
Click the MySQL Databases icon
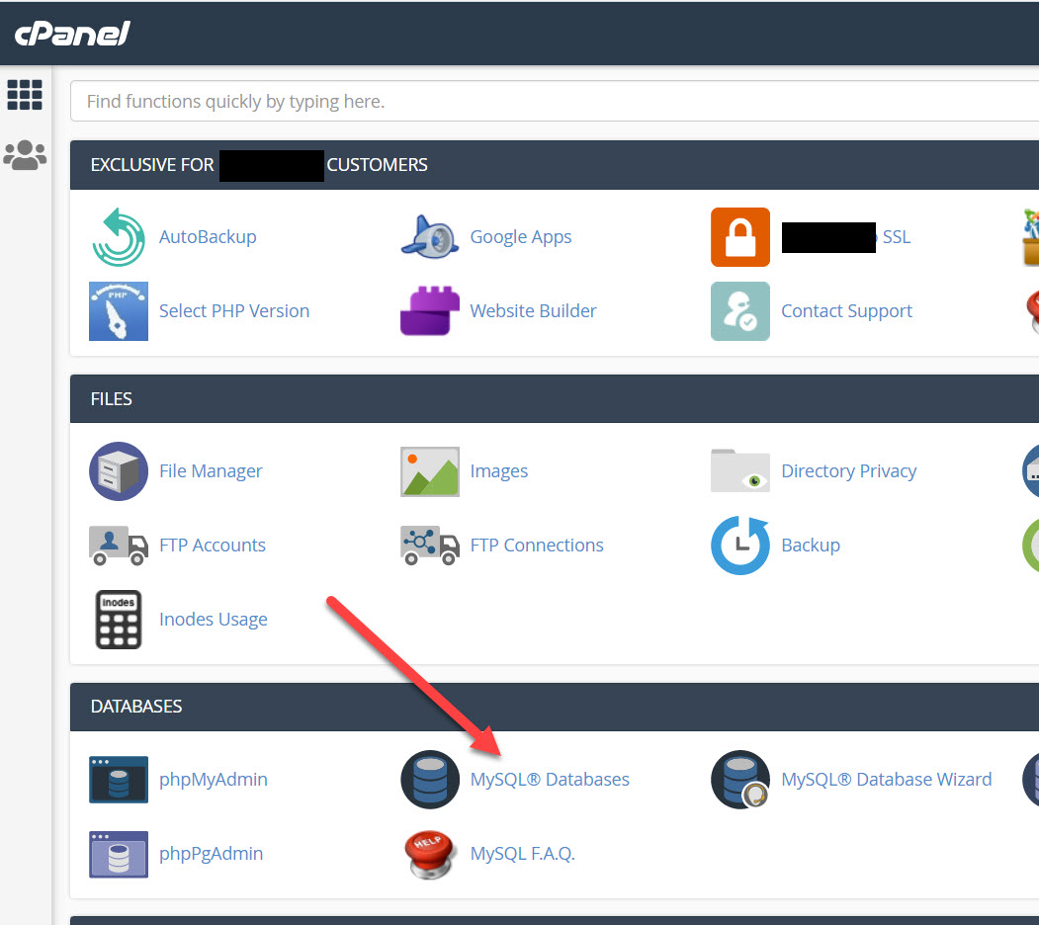point(430,780)
